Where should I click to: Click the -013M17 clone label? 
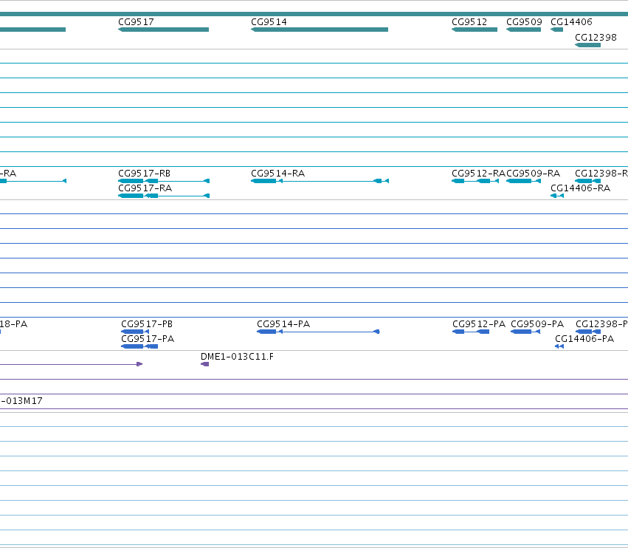click(x=21, y=401)
